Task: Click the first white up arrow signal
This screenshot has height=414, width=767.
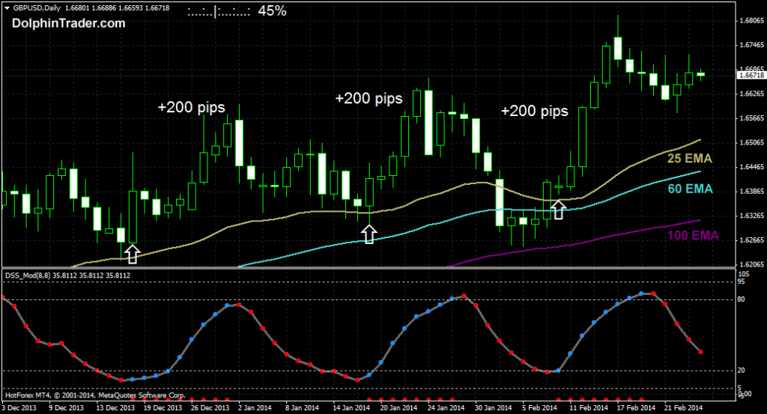Action: (132, 255)
